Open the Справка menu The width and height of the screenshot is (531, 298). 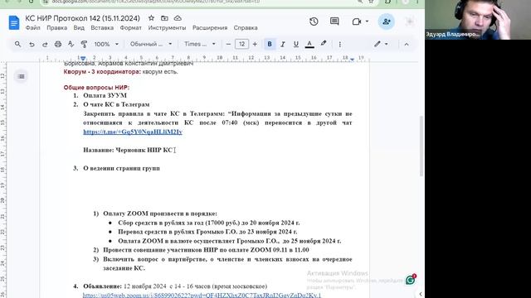click(246, 27)
